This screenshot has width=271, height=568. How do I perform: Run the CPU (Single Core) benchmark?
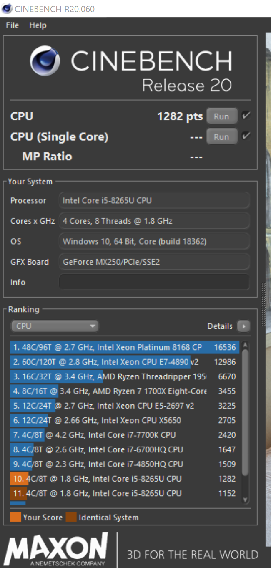click(222, 136)
